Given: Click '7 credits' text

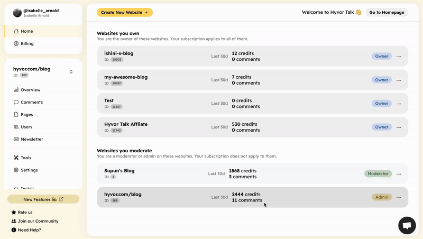Looking at the screenshot, I should tap(242, 77).
